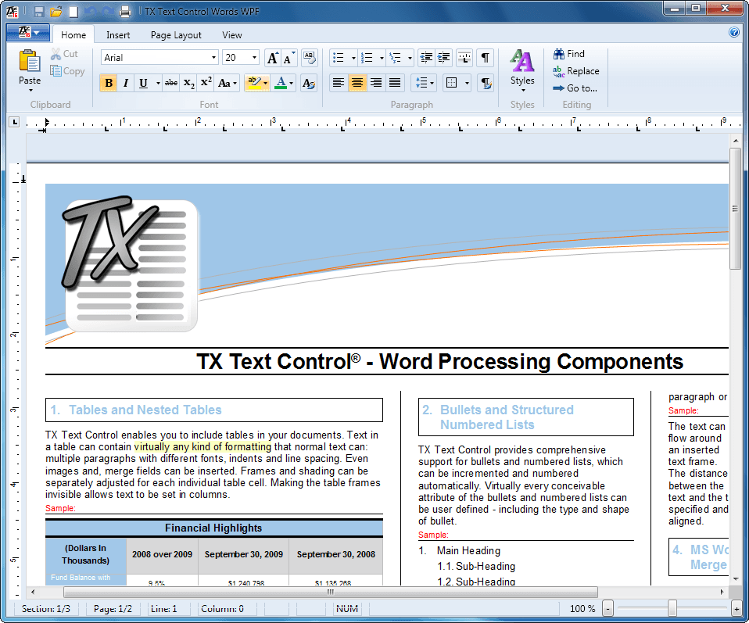Click the Cut scissors button

tap(64, 54)
